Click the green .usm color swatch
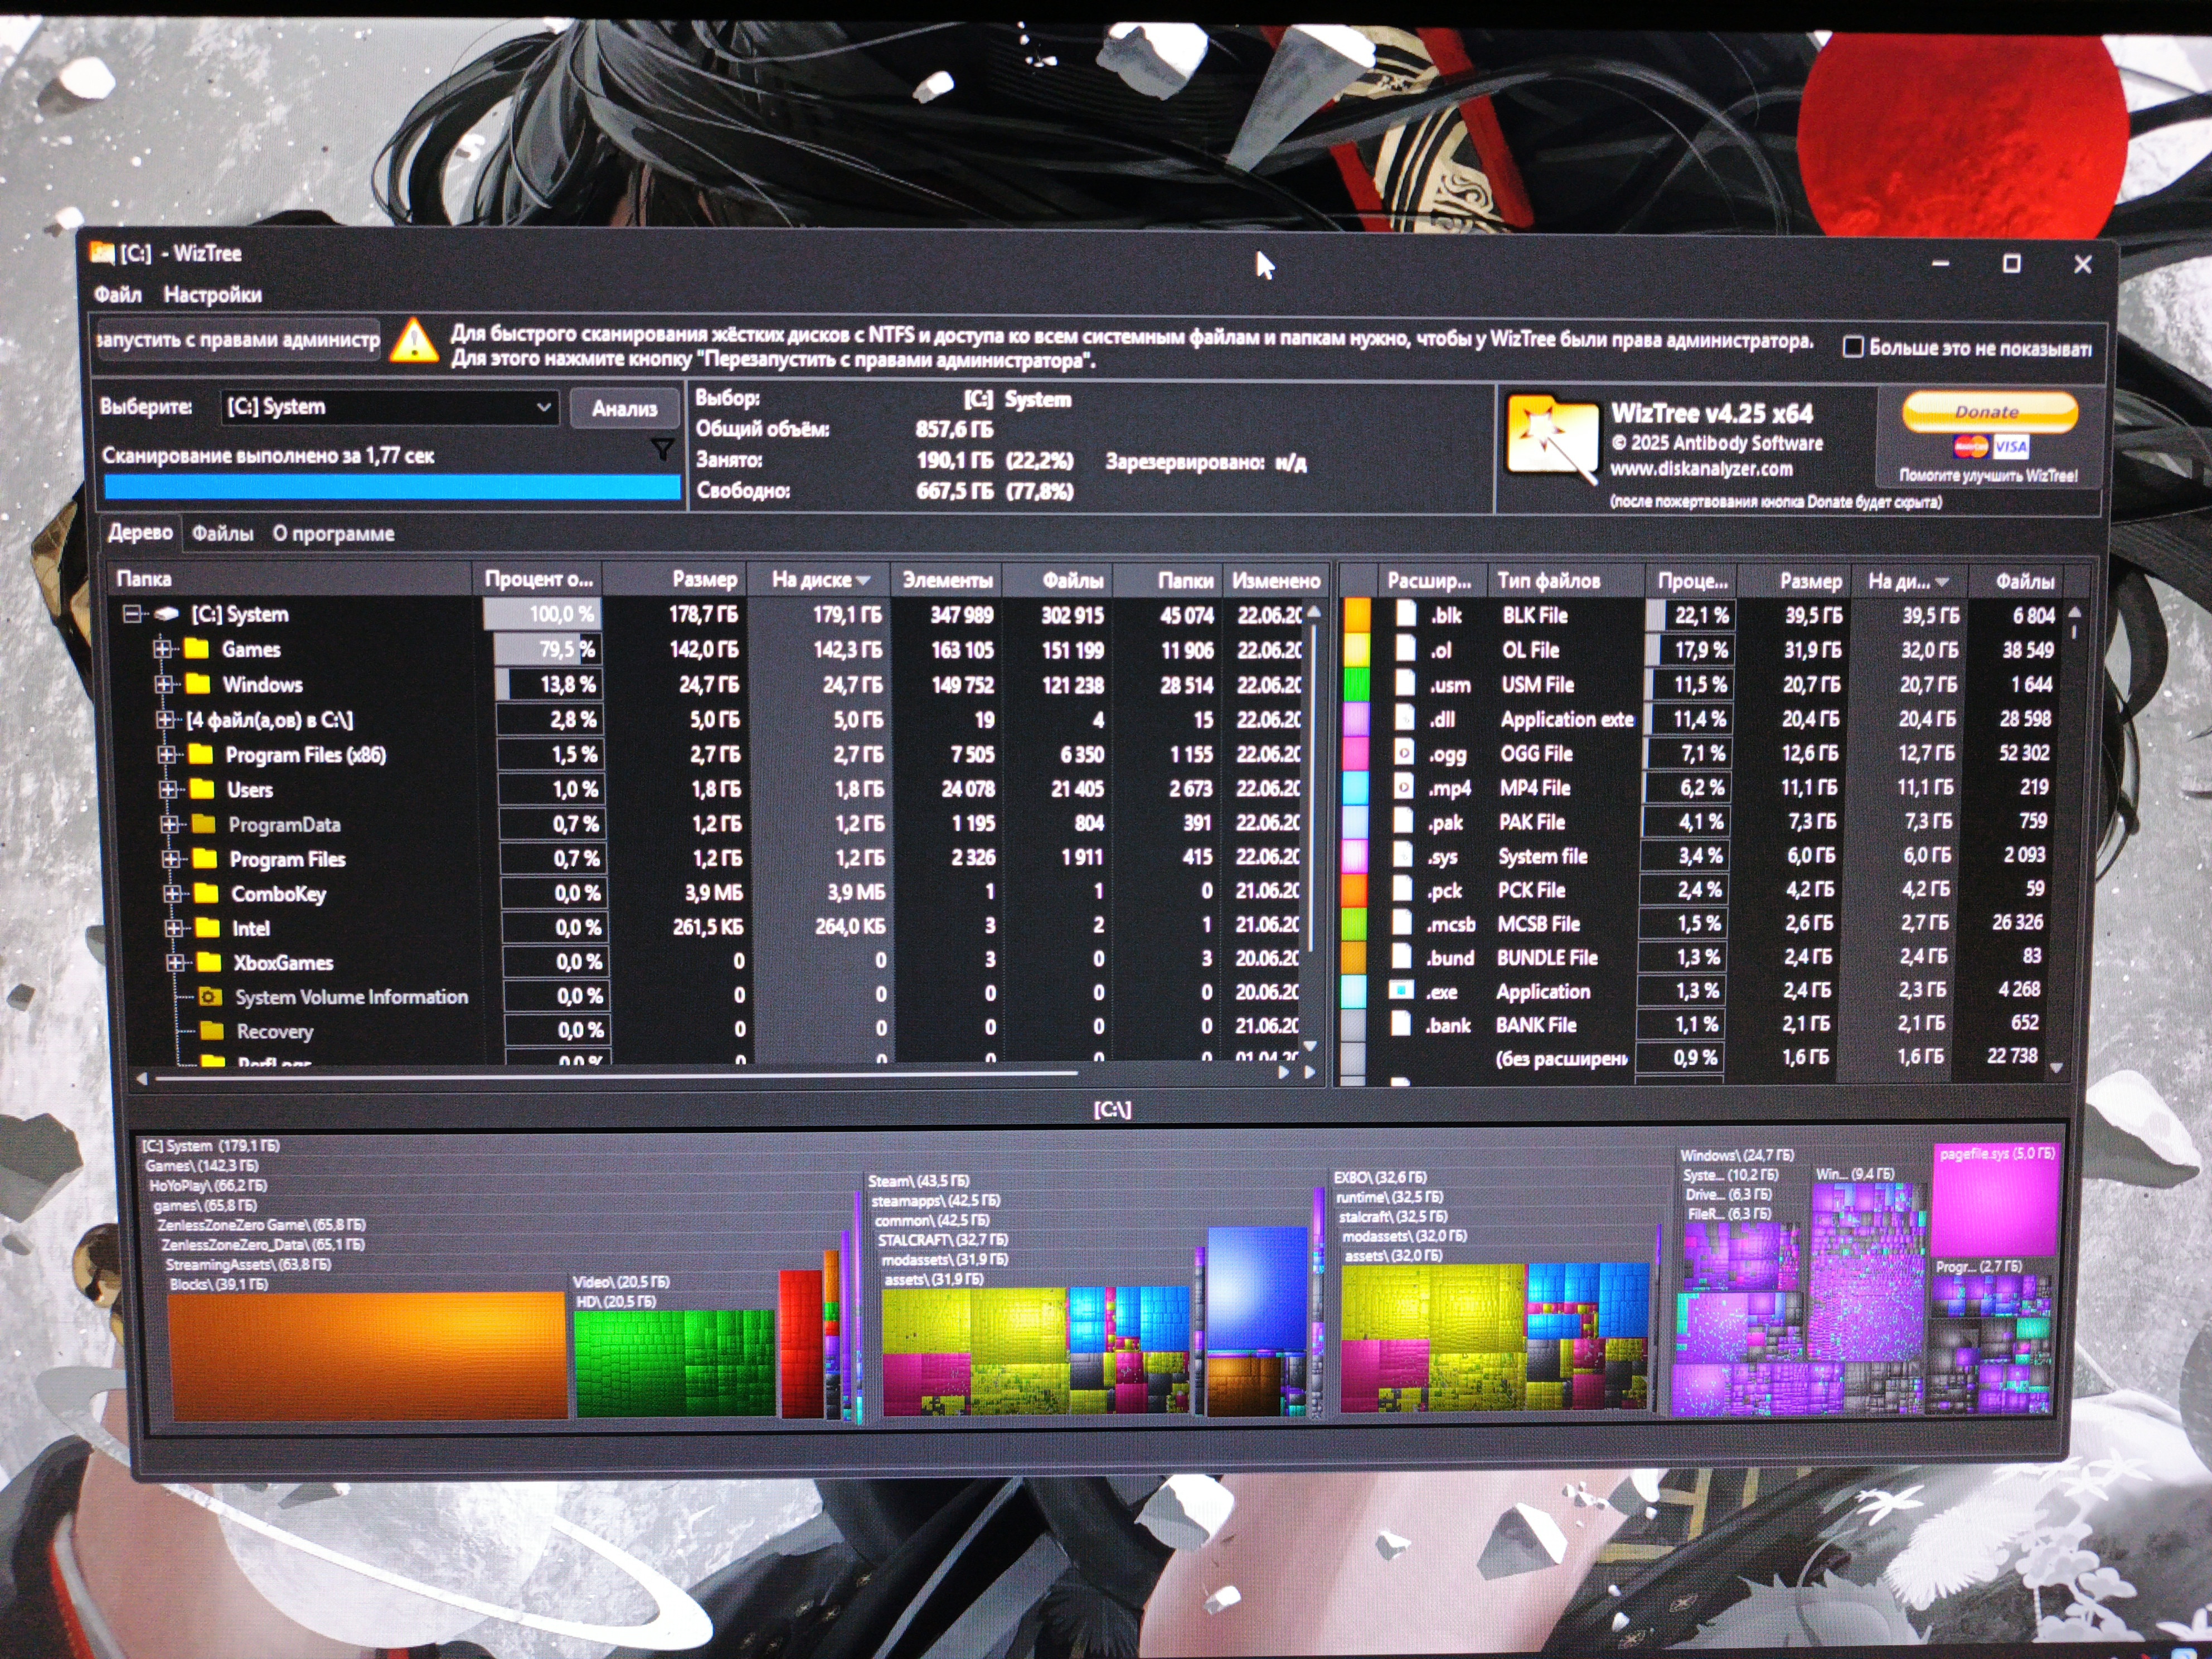This screenshot has height=1659, width=2212. pos(1355,684)
